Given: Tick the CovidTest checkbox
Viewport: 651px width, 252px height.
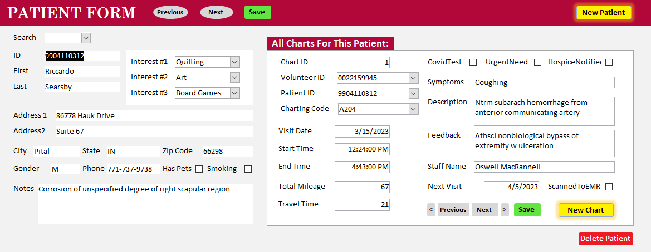Looking at the screenshot, I should (473, 63).
